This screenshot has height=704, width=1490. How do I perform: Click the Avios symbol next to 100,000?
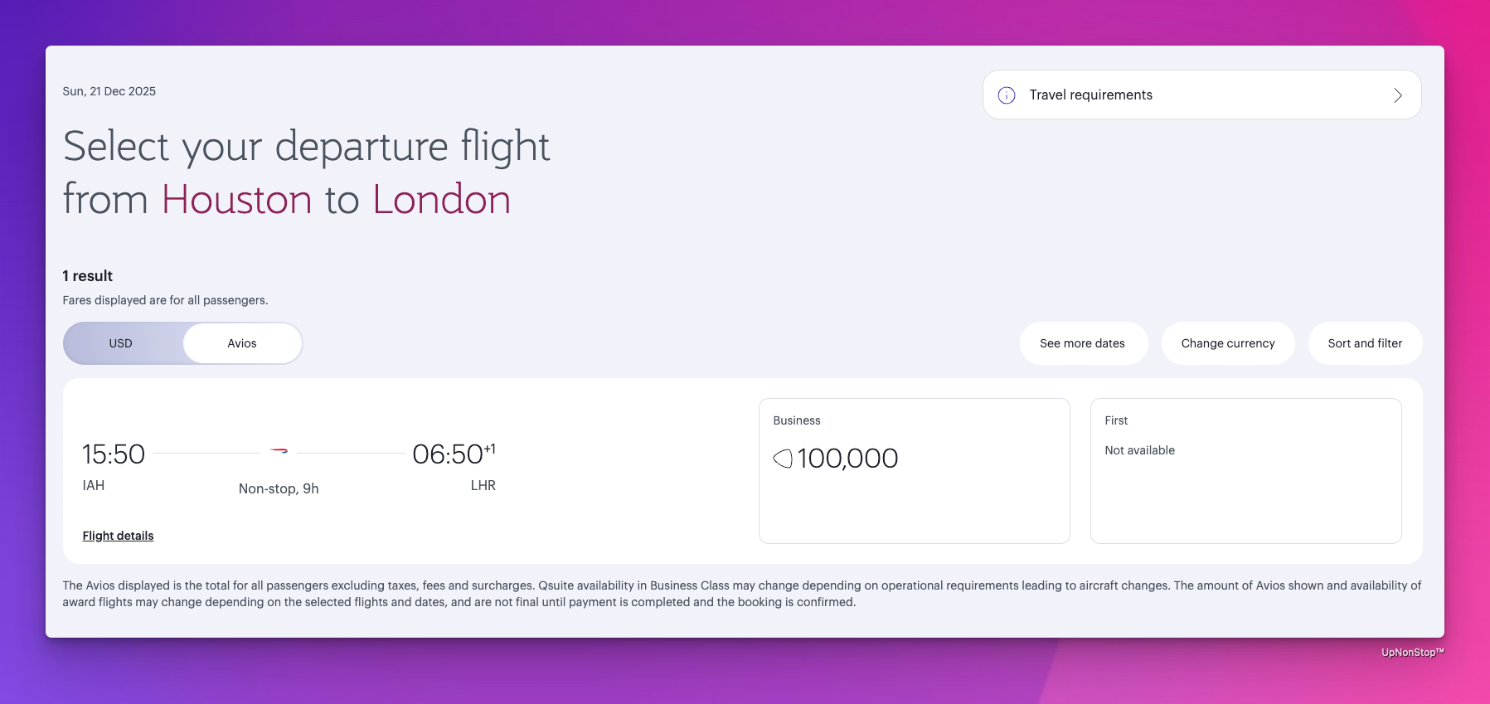pos(783,459)
